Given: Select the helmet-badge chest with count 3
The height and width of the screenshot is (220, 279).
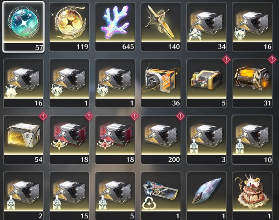Looking at the screenshot, I should click(207, 140).
